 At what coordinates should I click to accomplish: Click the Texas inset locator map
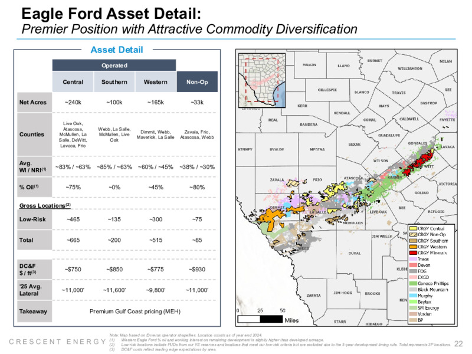(262, 80)
